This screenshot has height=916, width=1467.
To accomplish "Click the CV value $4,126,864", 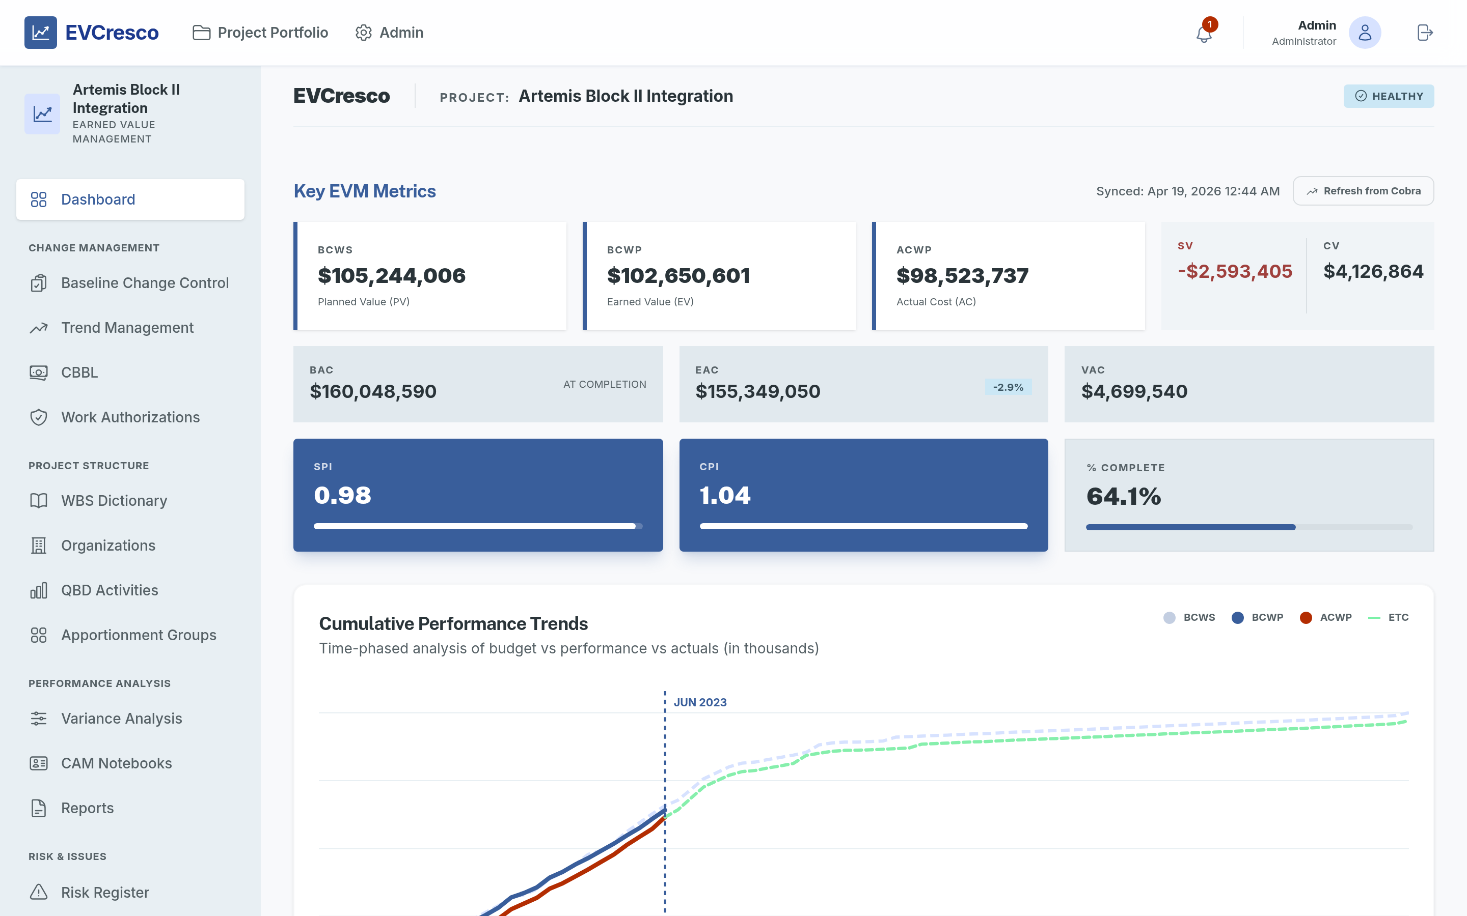I will [1373, 271].
